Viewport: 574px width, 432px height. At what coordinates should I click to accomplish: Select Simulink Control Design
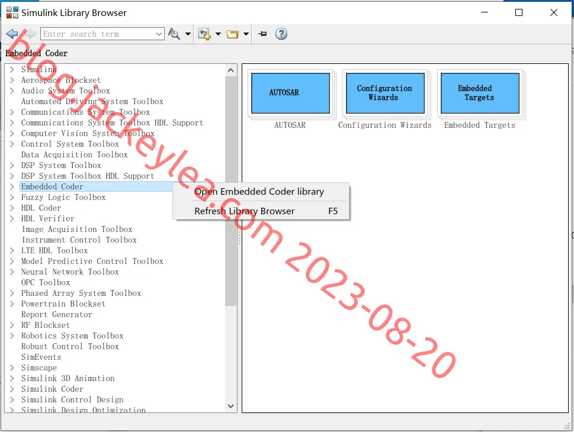(72, 399)
